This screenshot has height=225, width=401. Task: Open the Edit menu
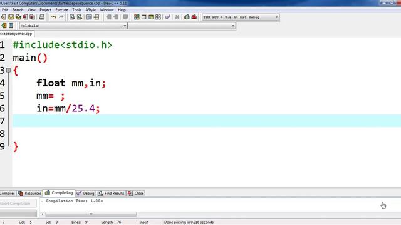[5, 10]
